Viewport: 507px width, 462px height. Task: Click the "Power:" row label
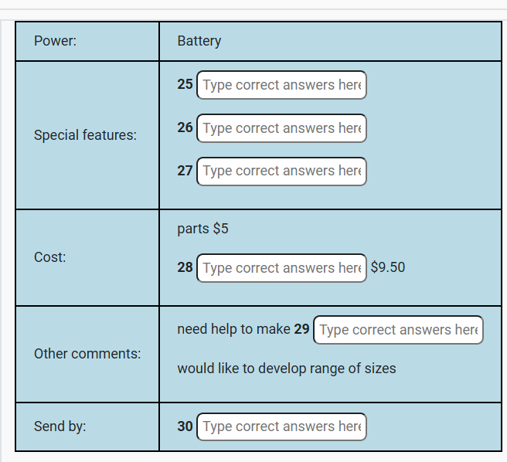[x=55, y=41]
